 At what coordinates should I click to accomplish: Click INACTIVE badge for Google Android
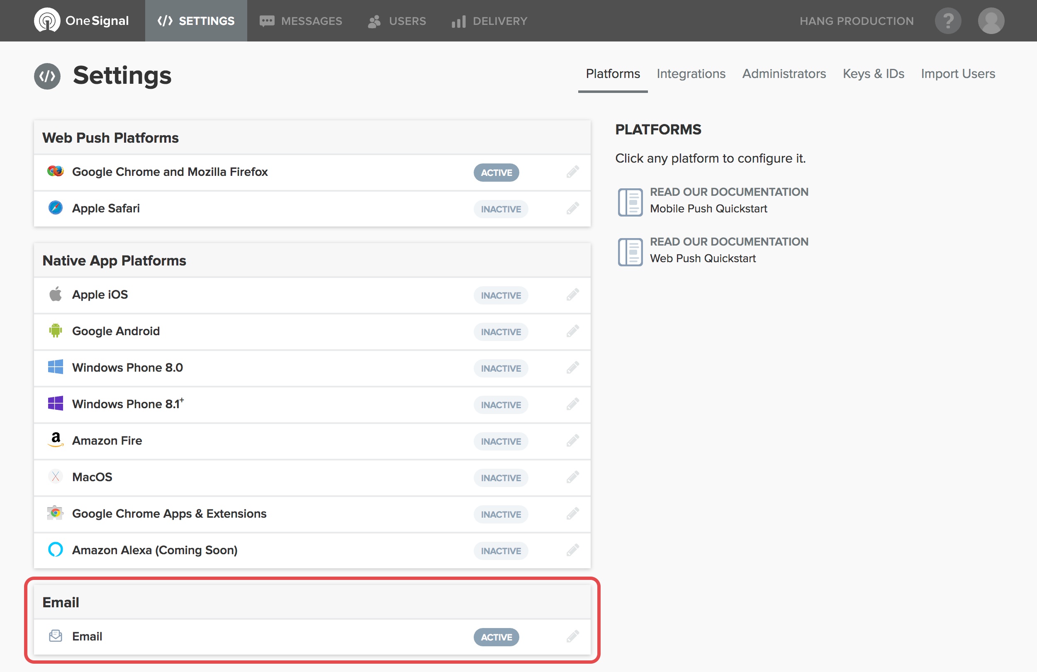pos(501,332)
